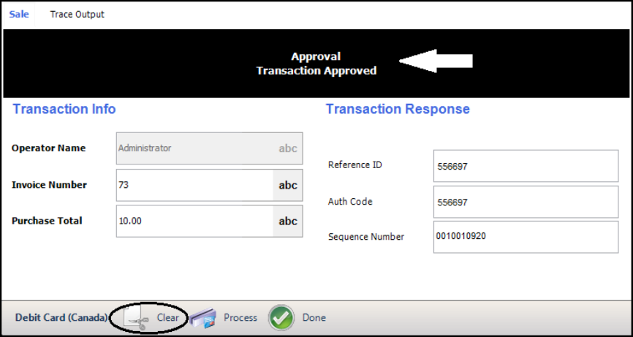Click the Transaction Approved status message
The image size is (633, 337).
click(x=316, y=71)
